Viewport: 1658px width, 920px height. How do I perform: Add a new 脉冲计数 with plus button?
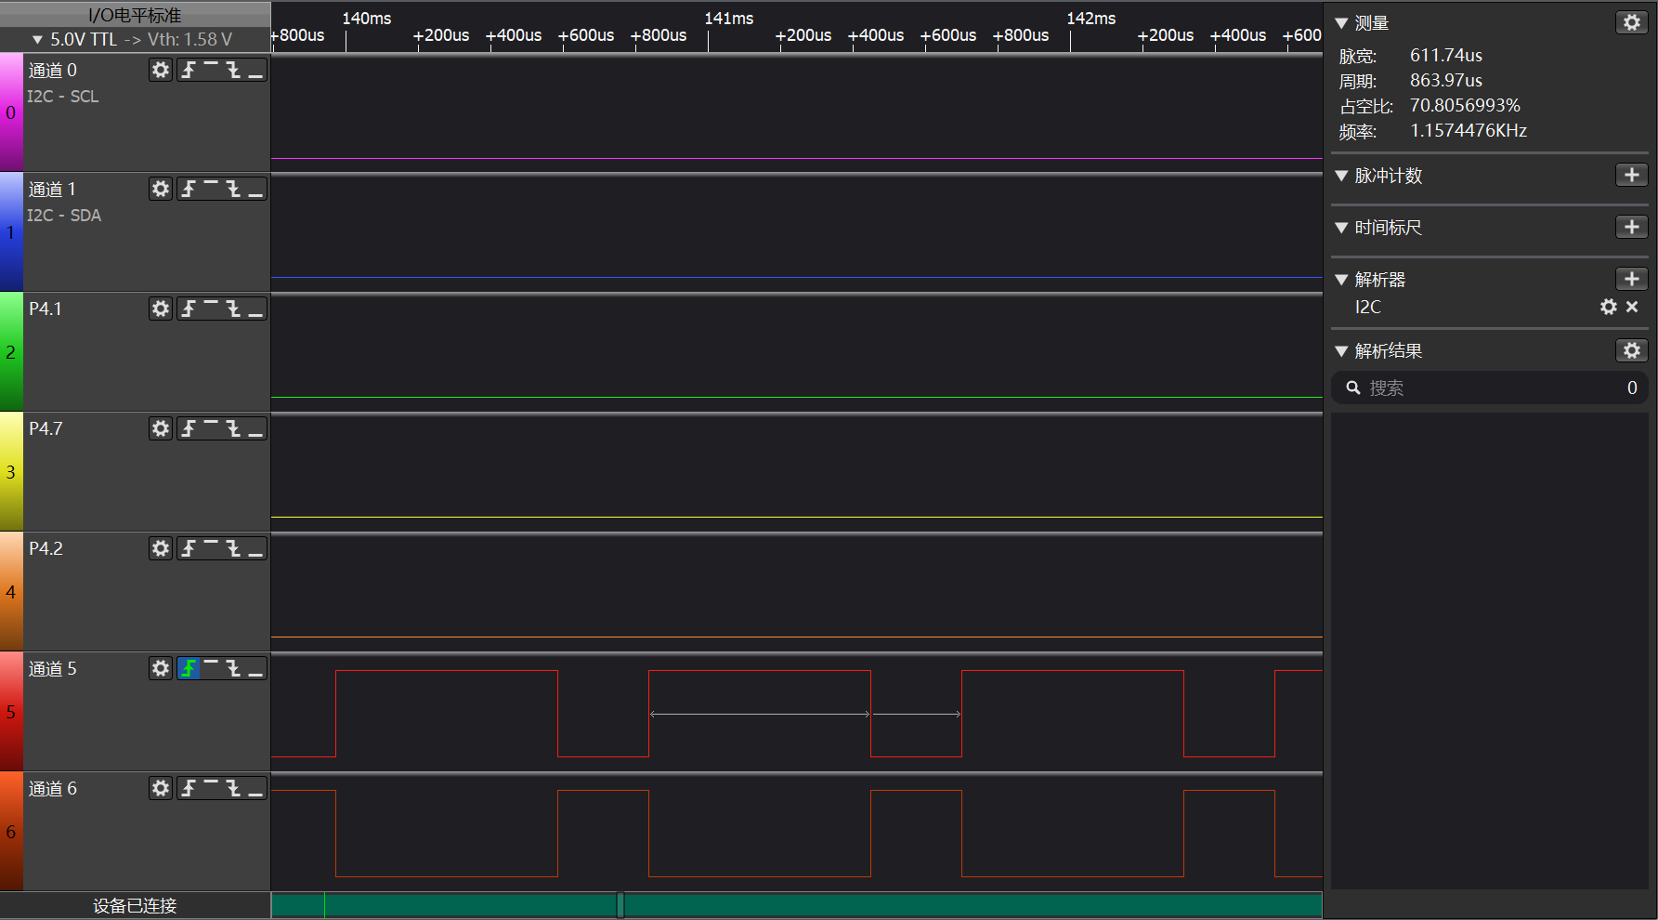(x=1632, y=175)
